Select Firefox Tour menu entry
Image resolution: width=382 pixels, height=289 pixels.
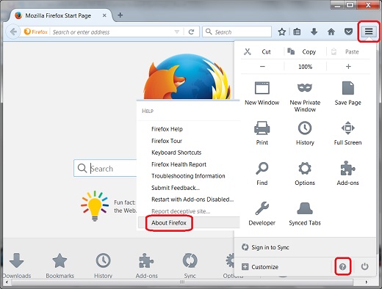[167, 141]
